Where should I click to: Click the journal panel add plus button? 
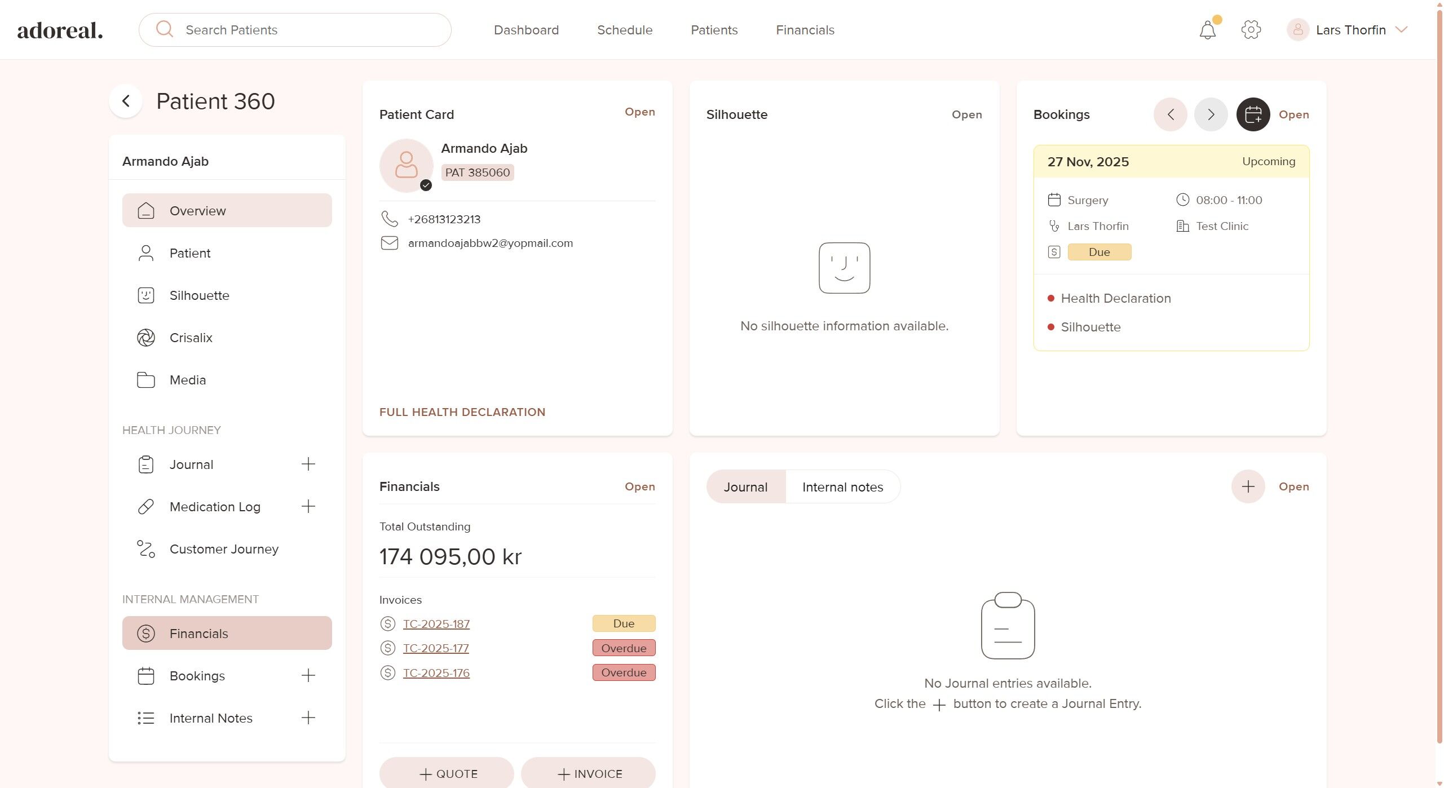1248,486
